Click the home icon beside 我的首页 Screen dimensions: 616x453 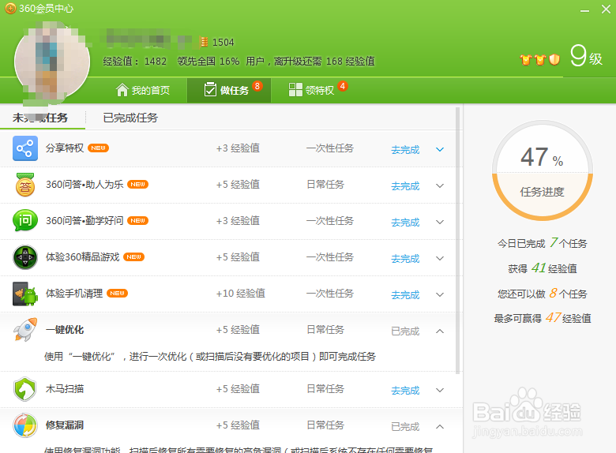[x=122, y=90]
